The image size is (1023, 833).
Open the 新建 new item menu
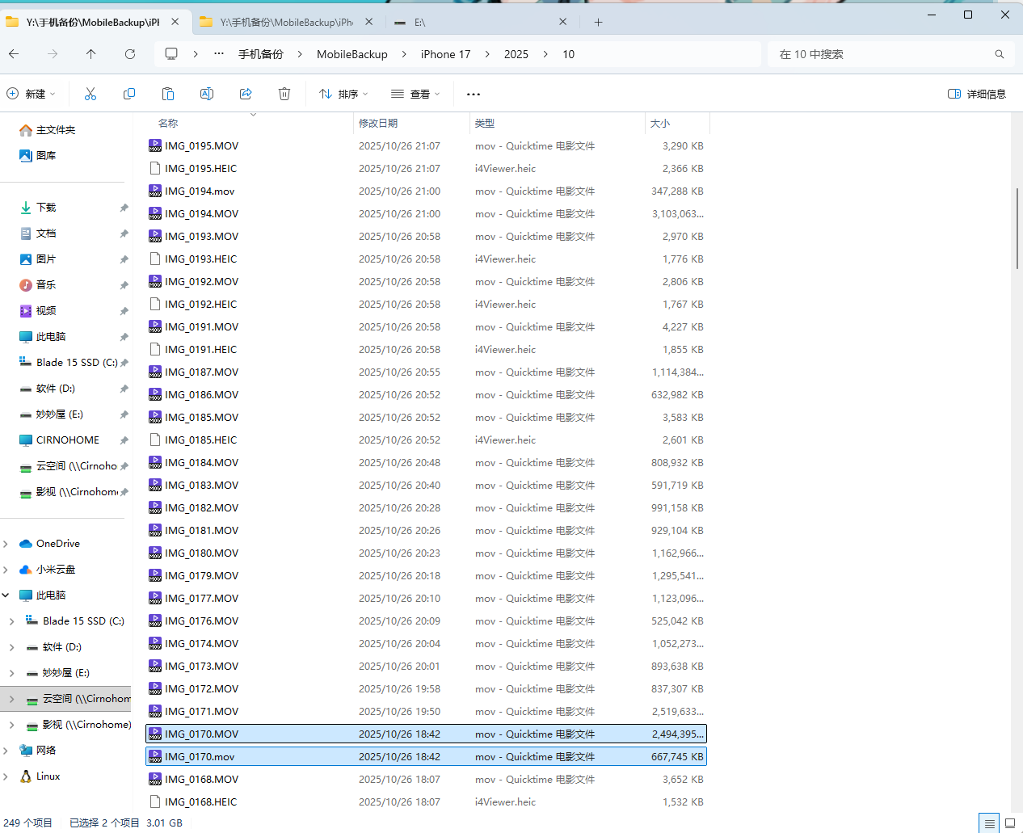pos(32,94)
